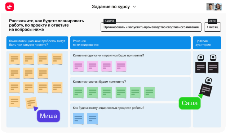The height and width of the screenshot is (133, 226).
Task: Select the Какие потенциальные проблемы column header
Action: (x=37, y=43)
